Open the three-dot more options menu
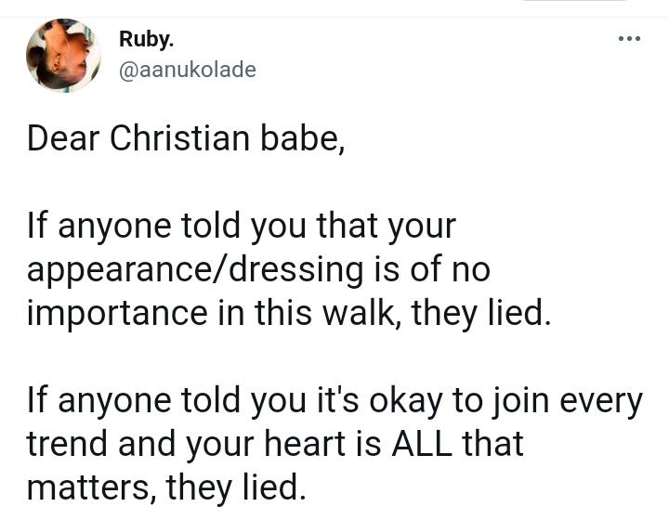This screenshot has height=520, width=669. 629,39
